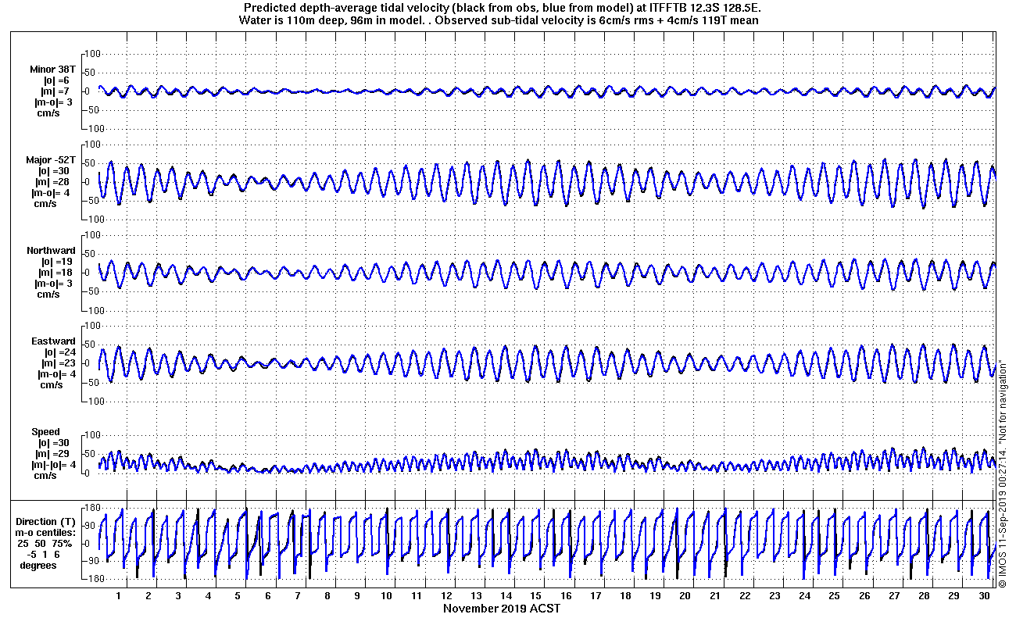The height and width of the screenshot is (625, 1016).
Task: Click the day '15' tick label on the x-axis
Action: point(536,595)
